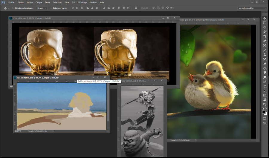269x158 pixels.
Task: Pick the Lasso tool
Action: tap(265, 27)
